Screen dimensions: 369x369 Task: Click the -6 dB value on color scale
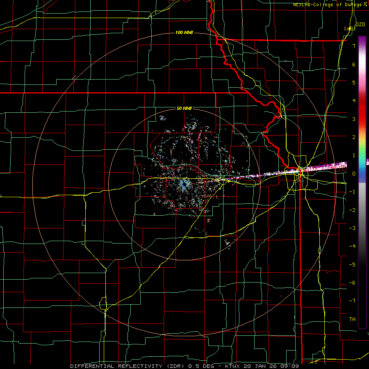click(352, 283)
